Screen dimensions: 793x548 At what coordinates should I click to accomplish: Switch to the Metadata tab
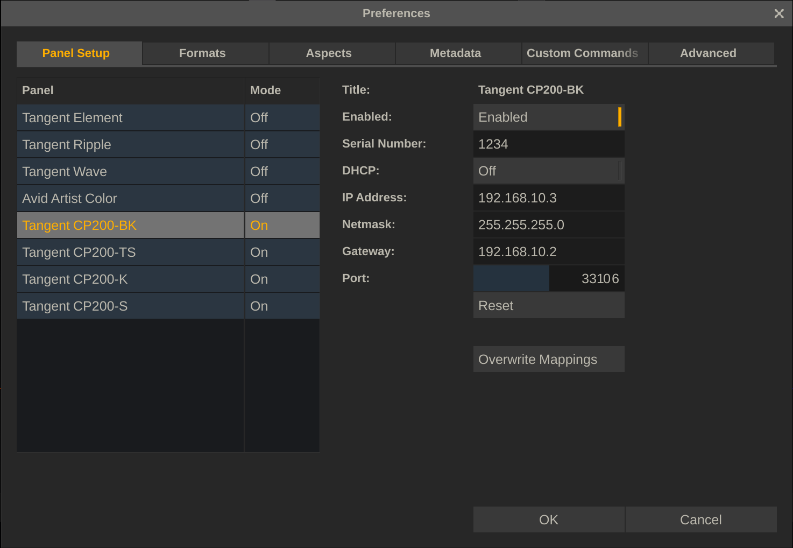coord(458,53)
